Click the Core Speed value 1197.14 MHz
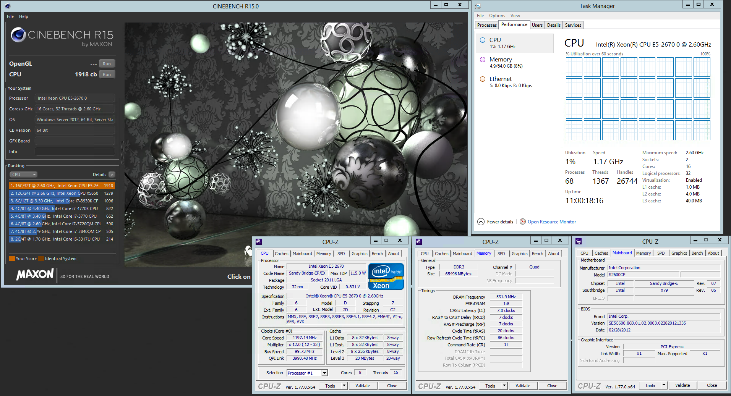Viewport: 731px width, 396px height. [x=305, y=338]
